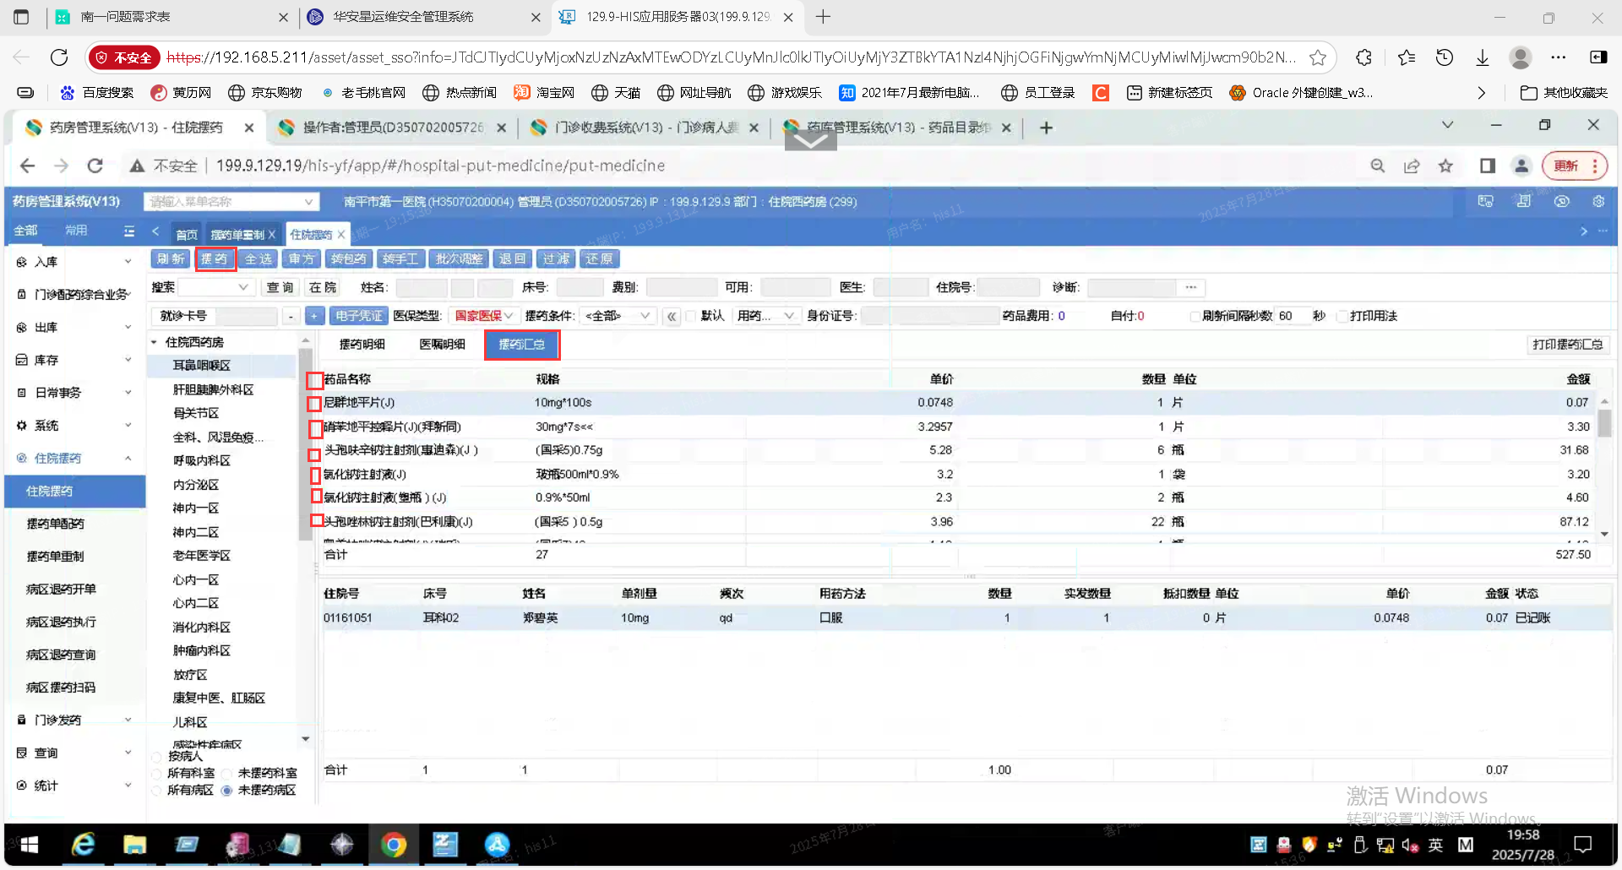Click the 摆药 dispense button
The image size is (1622, 870).
215,259
